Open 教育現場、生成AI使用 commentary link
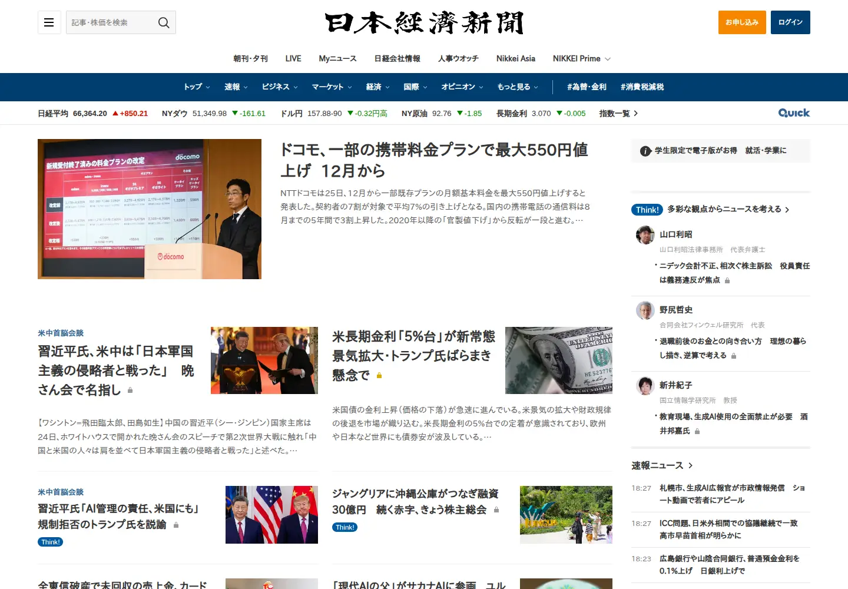Screen dimensions: 848x589 (x=733, y=423)
